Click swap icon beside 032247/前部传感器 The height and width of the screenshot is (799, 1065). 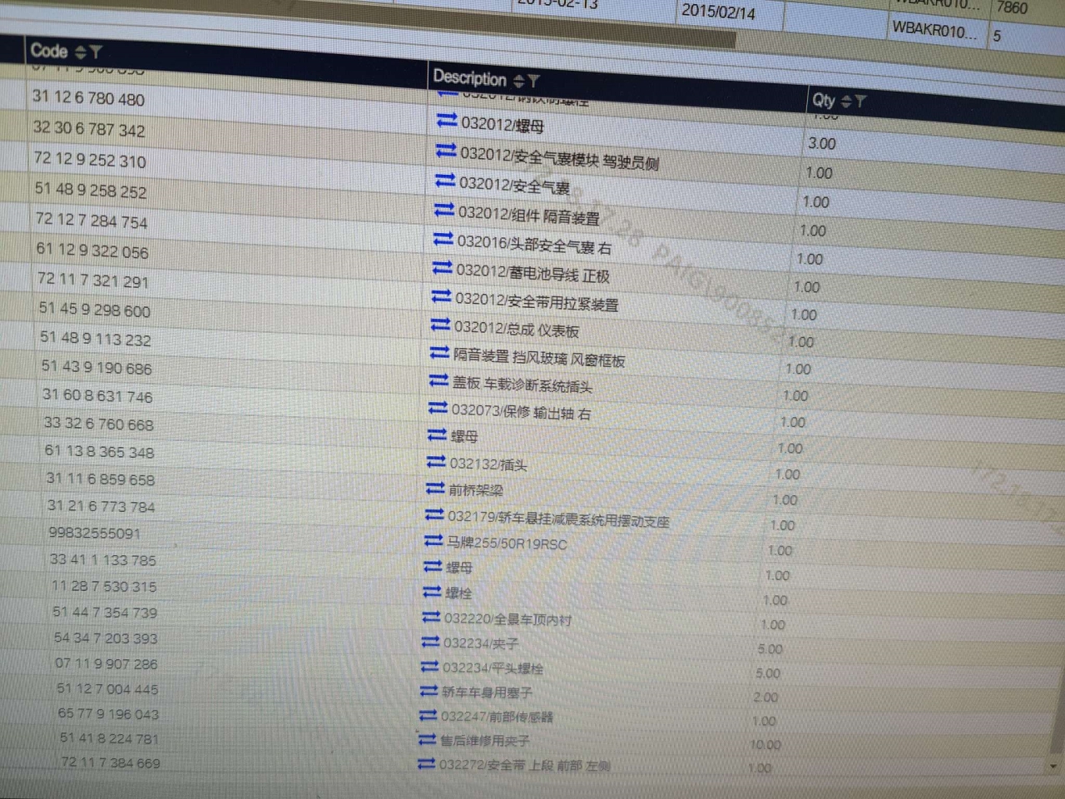point(428,714)
